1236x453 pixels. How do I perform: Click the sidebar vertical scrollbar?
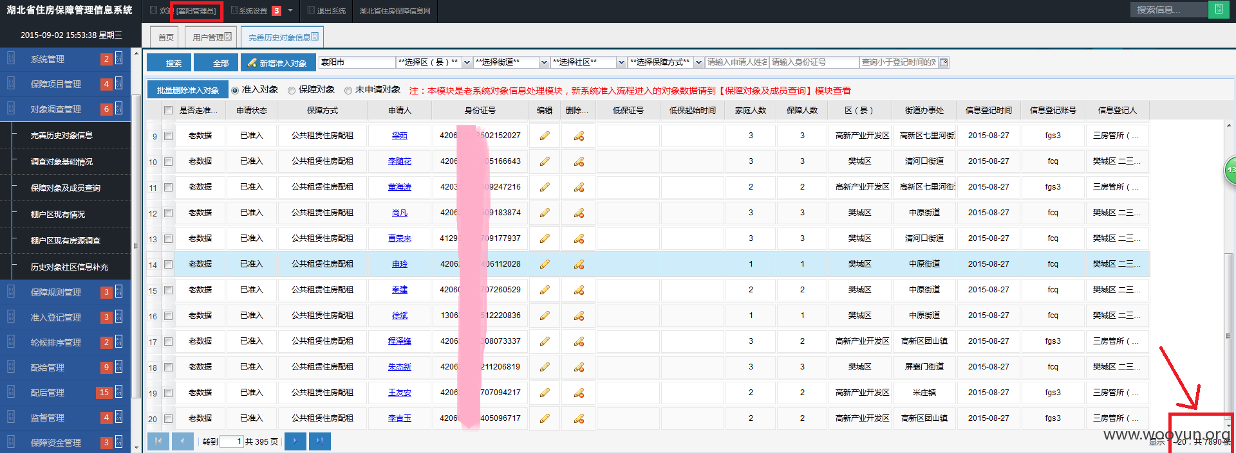pyautogui.click(x=136, y=247)
